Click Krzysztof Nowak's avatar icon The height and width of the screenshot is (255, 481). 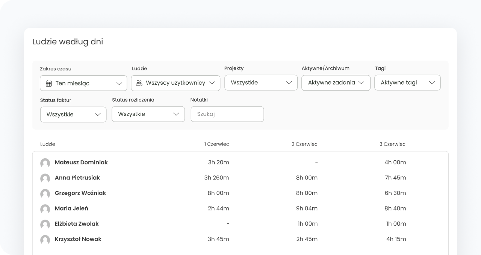coord(45,240)
